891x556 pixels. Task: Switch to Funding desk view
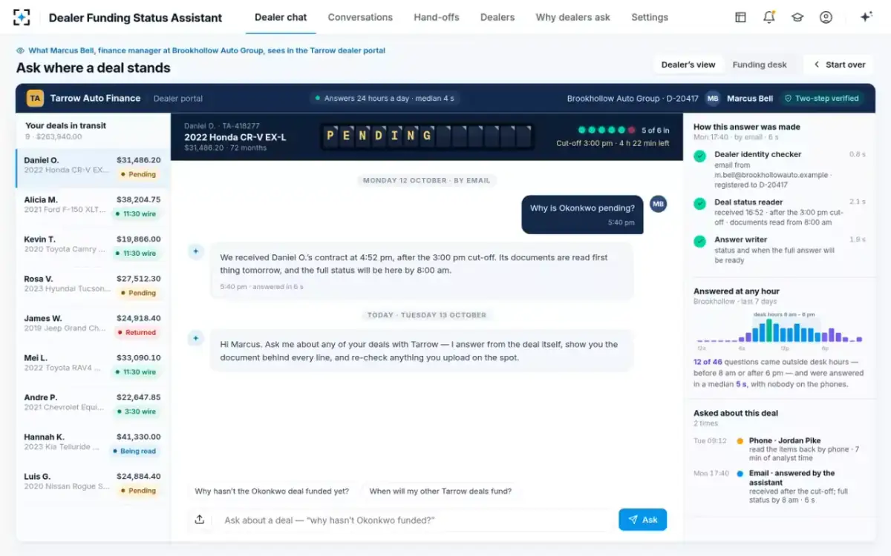[x=760, y=64]
